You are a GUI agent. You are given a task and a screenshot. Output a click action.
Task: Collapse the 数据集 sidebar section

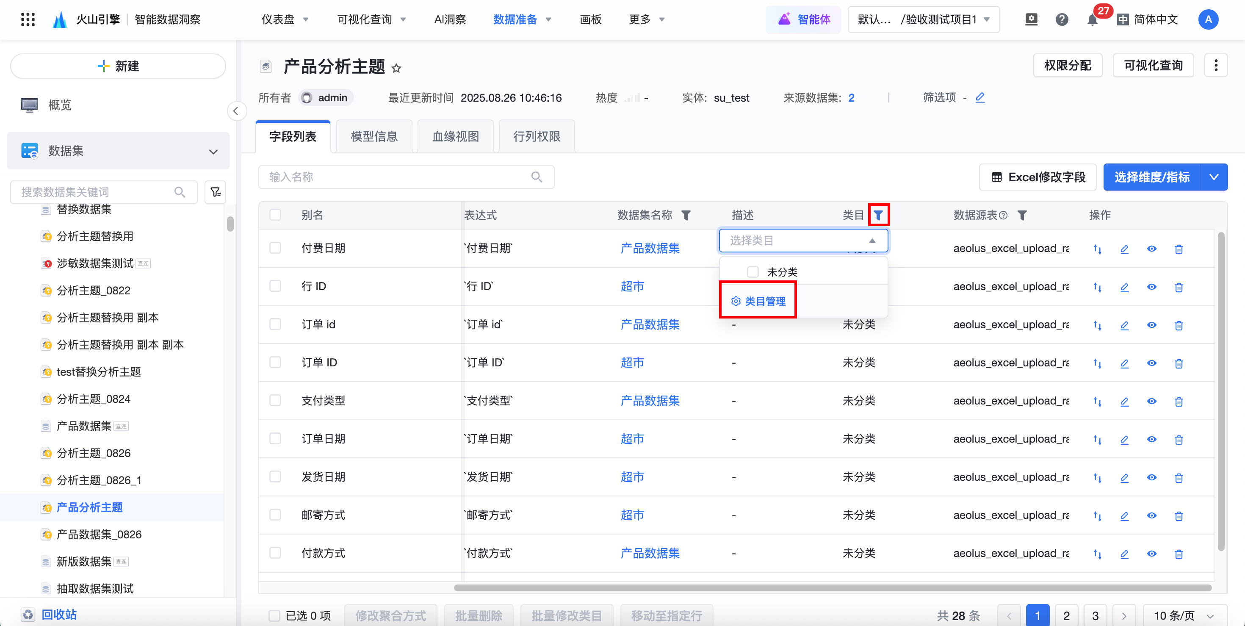[213, 151]
